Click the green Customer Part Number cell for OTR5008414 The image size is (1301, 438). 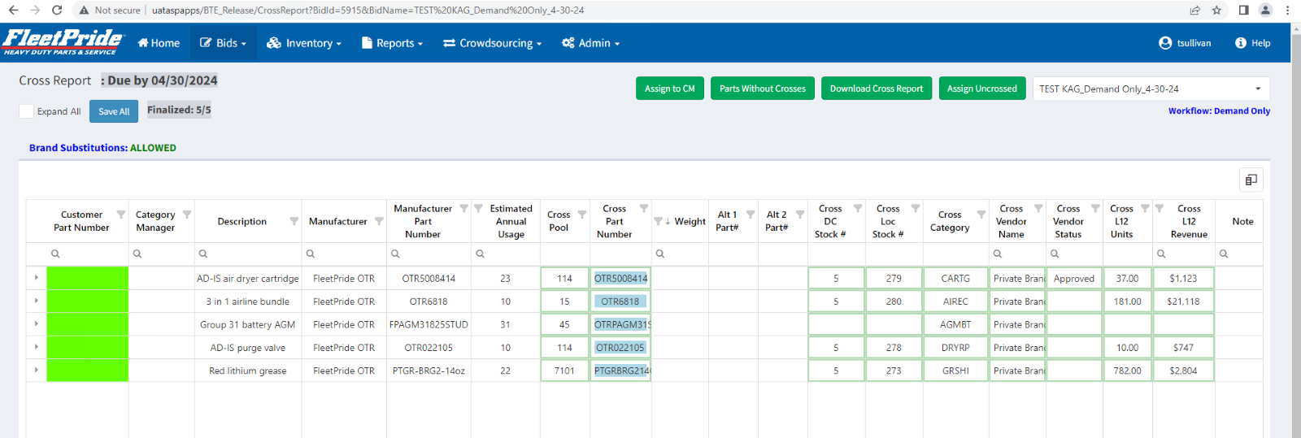click(88, 278)
